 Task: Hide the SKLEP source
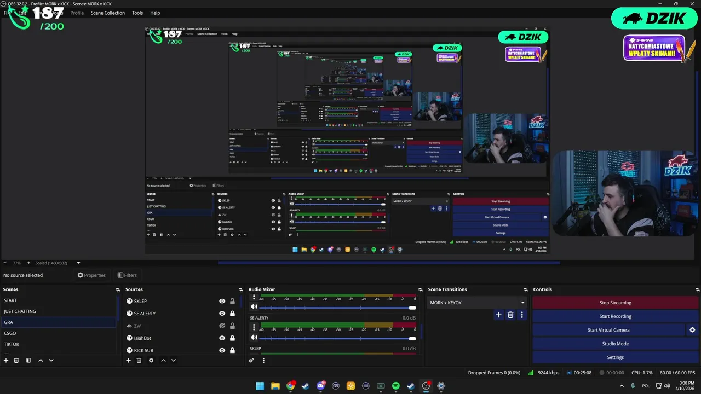[222, 301]
